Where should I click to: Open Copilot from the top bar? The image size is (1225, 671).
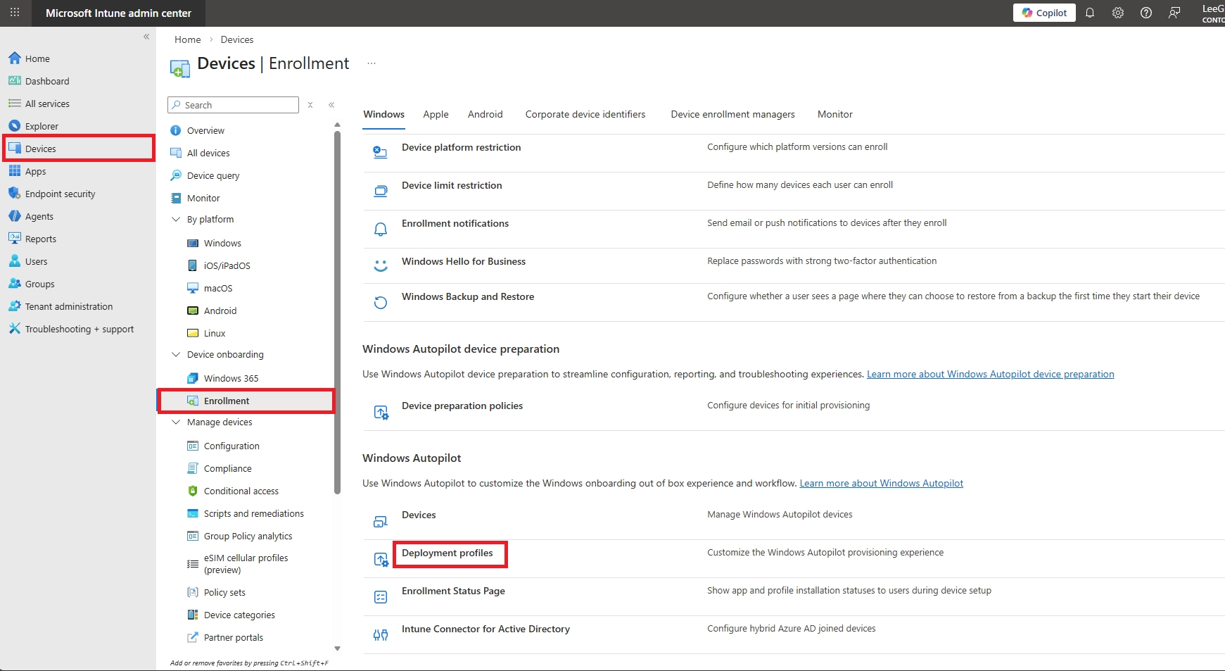tap(1044, 13)
